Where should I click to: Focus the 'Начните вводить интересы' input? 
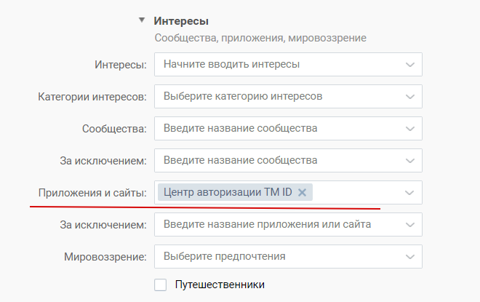(x=276, y=64)
